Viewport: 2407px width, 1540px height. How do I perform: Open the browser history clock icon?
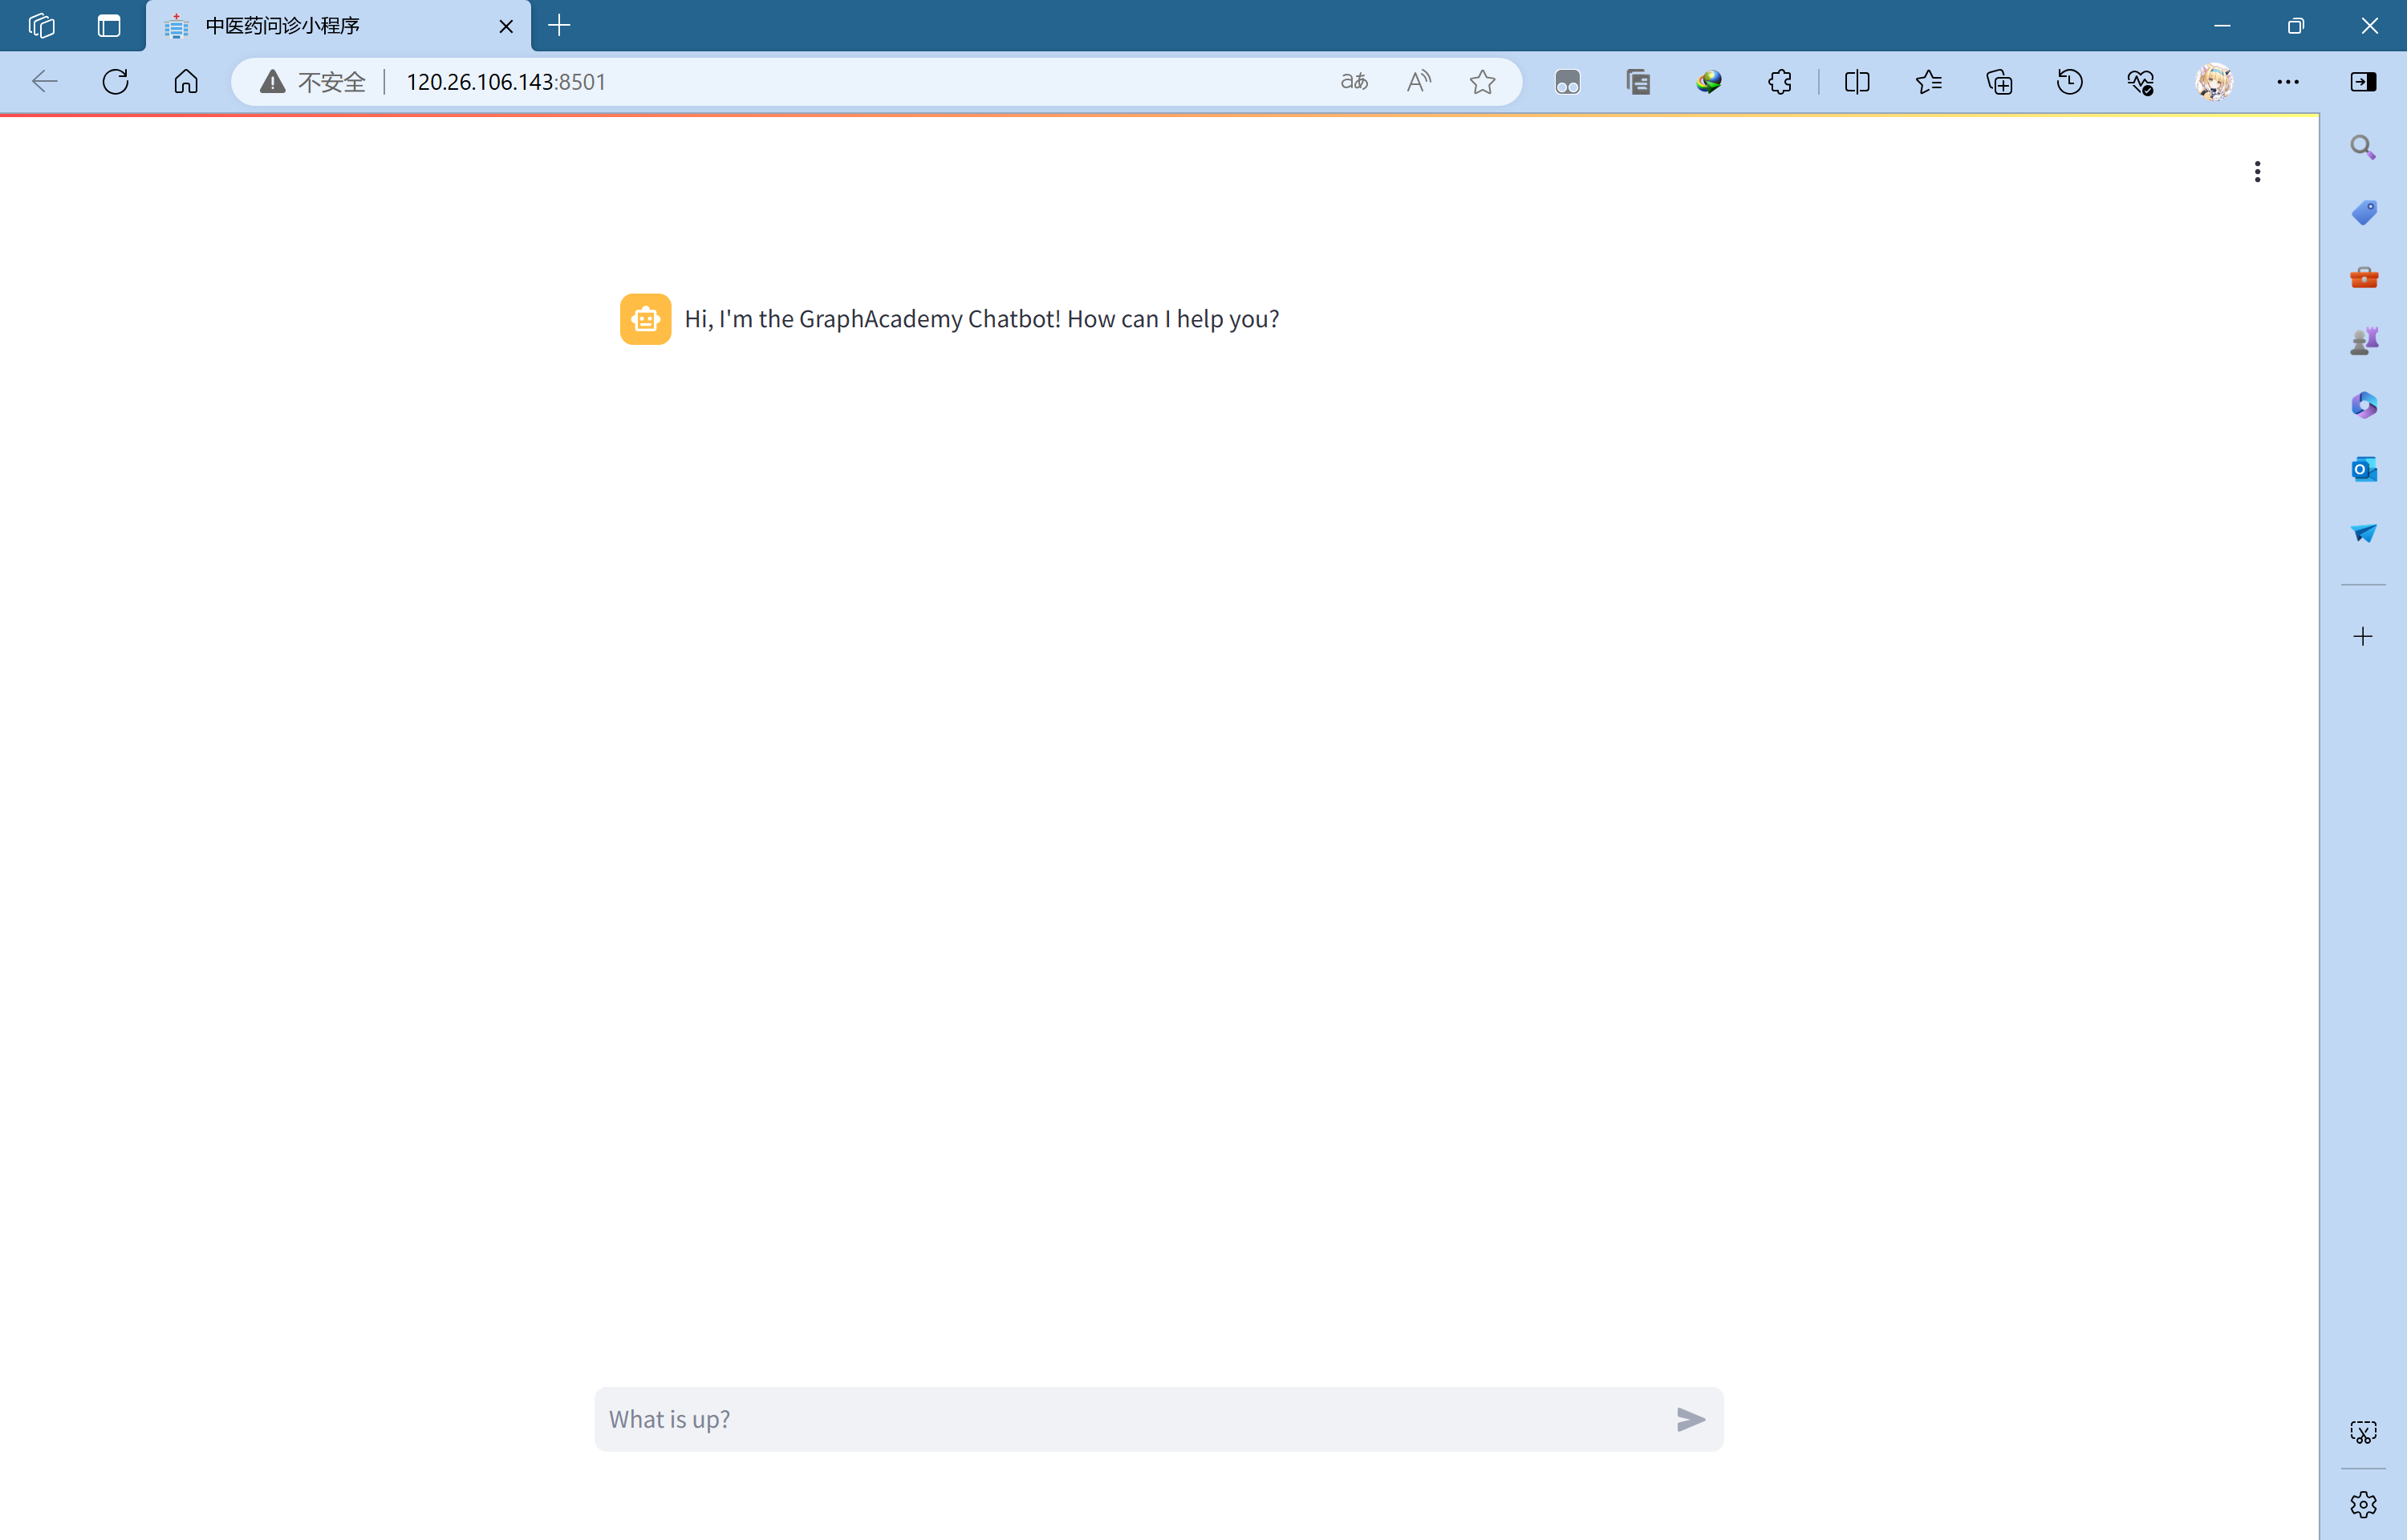[2069, 82]
